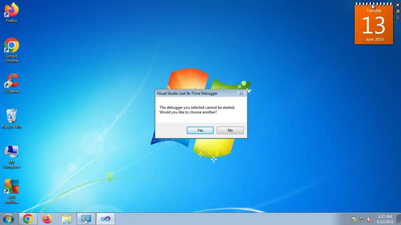Open the taskbar clock showing 1:37 AM

coord(385,219)
